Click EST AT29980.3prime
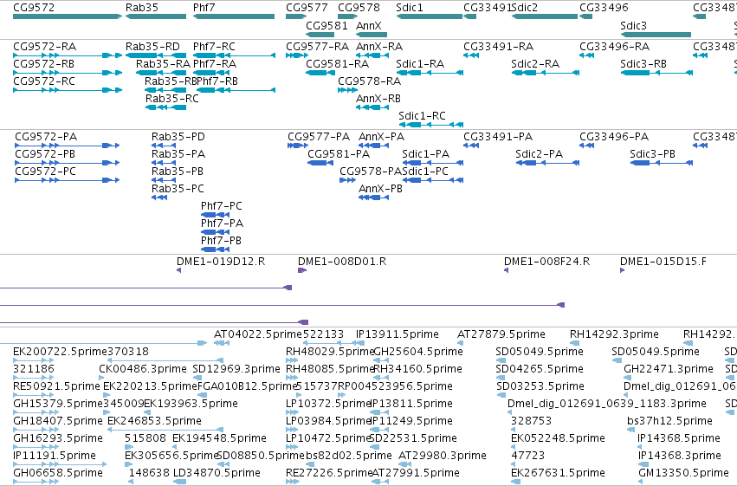Viewport: 737px width, 486px height. click(x=404, y=464)
